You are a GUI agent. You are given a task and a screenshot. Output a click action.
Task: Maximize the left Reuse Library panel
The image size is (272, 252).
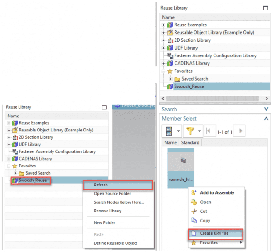[x=104, y=107]
